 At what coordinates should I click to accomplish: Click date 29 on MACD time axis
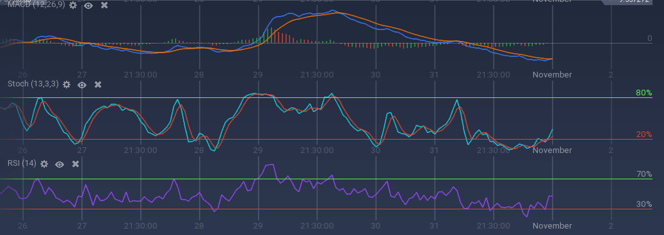click(258, 74)
